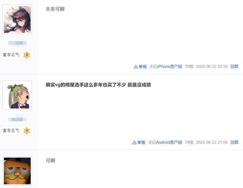The image size is (243, 188).
Task: Open the Android客户端 link
Action: coord(169,143)
